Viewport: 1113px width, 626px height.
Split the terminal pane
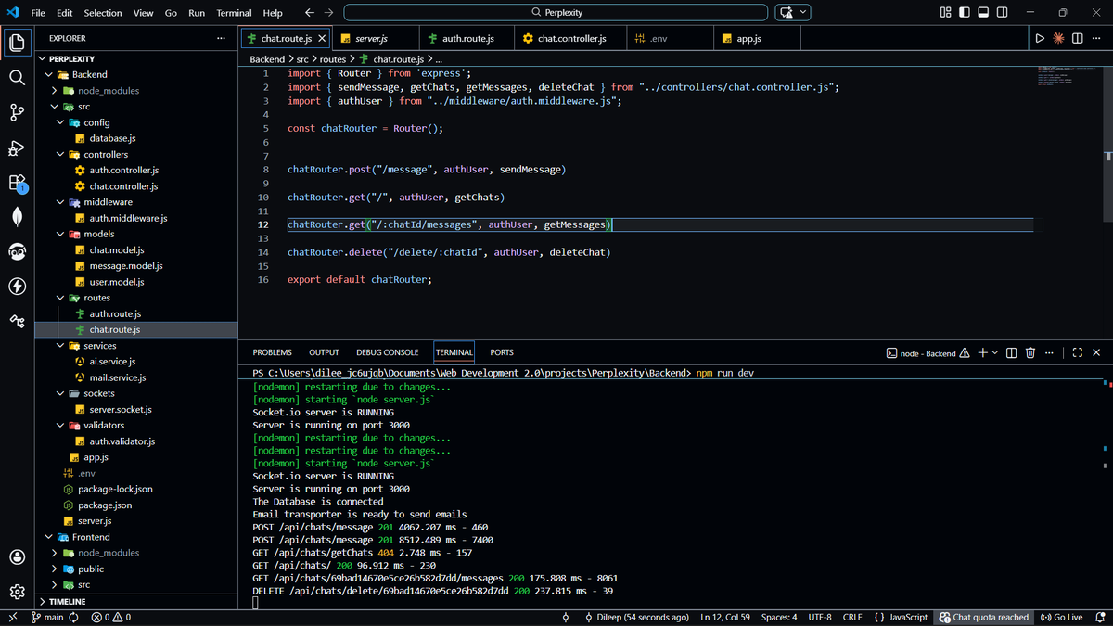pyautogui.click(x=1012, y=352)
